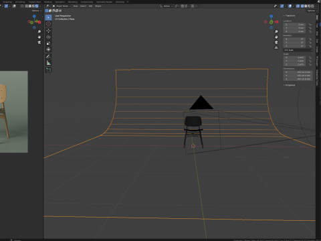Switch to the Rendering workspace tab
This screenshot has width=321, height=241.
point(73,2)
